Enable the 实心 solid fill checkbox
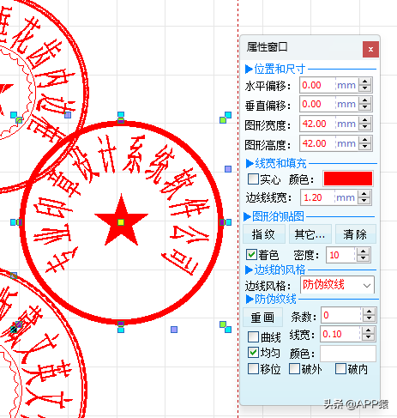The width and height of the screenshot is (397, 418). tap(253, 179)
